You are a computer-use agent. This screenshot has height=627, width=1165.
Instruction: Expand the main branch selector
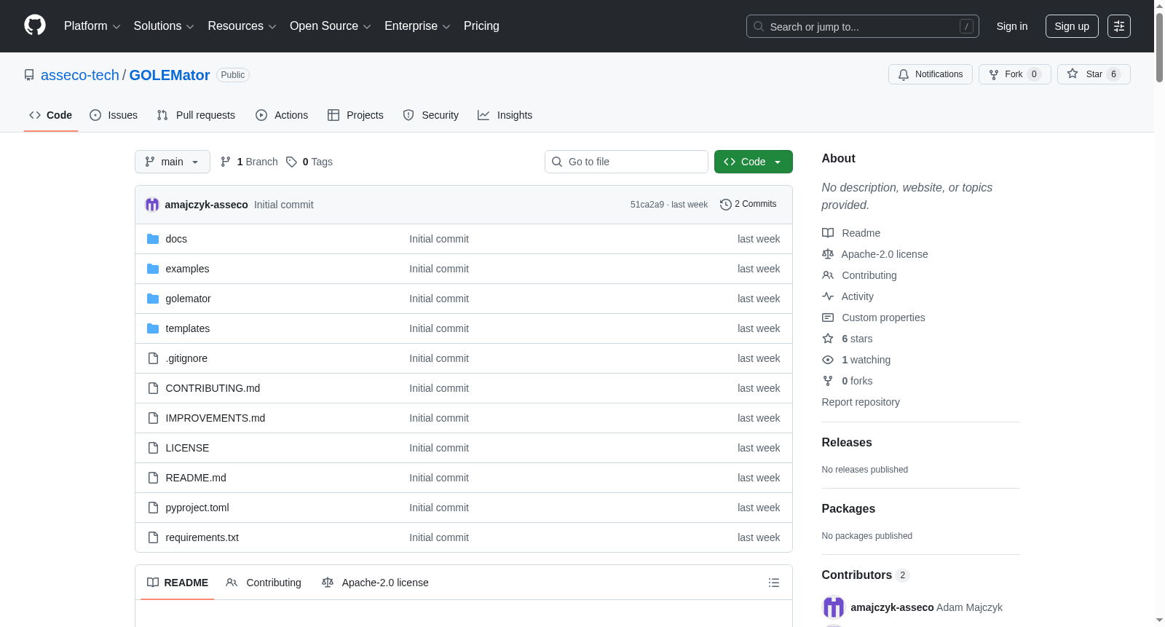[x=173, y=162]
